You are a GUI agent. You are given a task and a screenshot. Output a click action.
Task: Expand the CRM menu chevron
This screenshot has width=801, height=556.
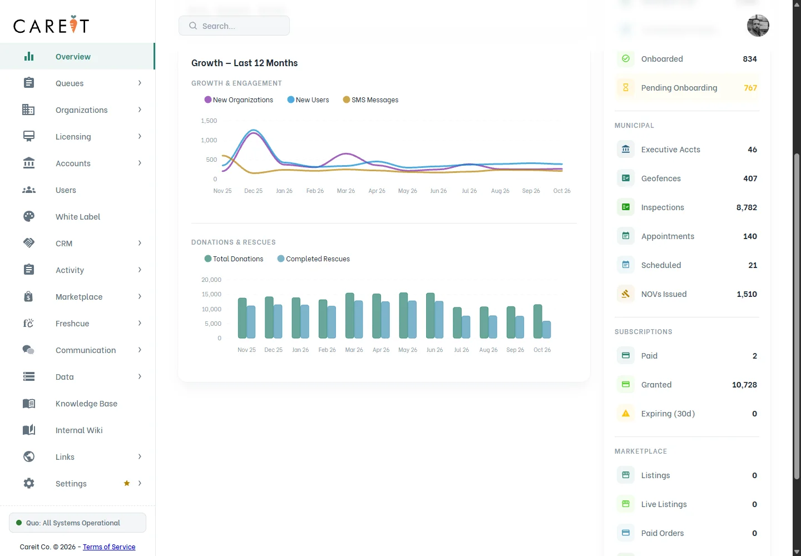[x=140, y=243]
